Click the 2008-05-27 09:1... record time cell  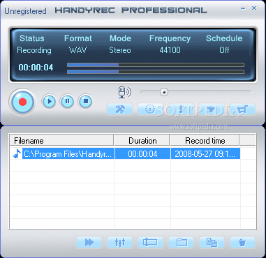(205, 154)
